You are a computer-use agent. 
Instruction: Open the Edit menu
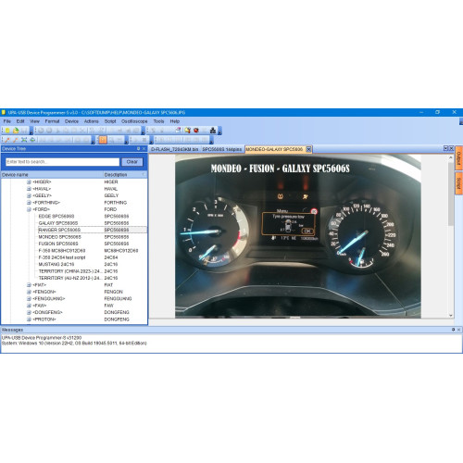pyautogui.click(x=20, y=121)
